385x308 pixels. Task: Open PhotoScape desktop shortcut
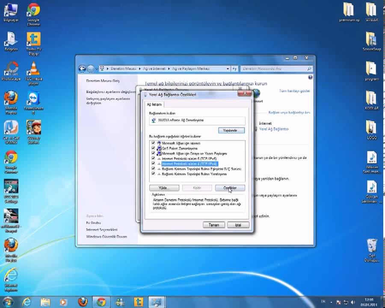click(x=11, y=72)
